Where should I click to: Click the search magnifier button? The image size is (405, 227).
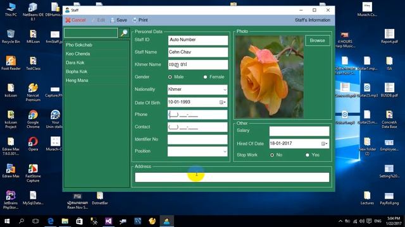click(124, 33)
